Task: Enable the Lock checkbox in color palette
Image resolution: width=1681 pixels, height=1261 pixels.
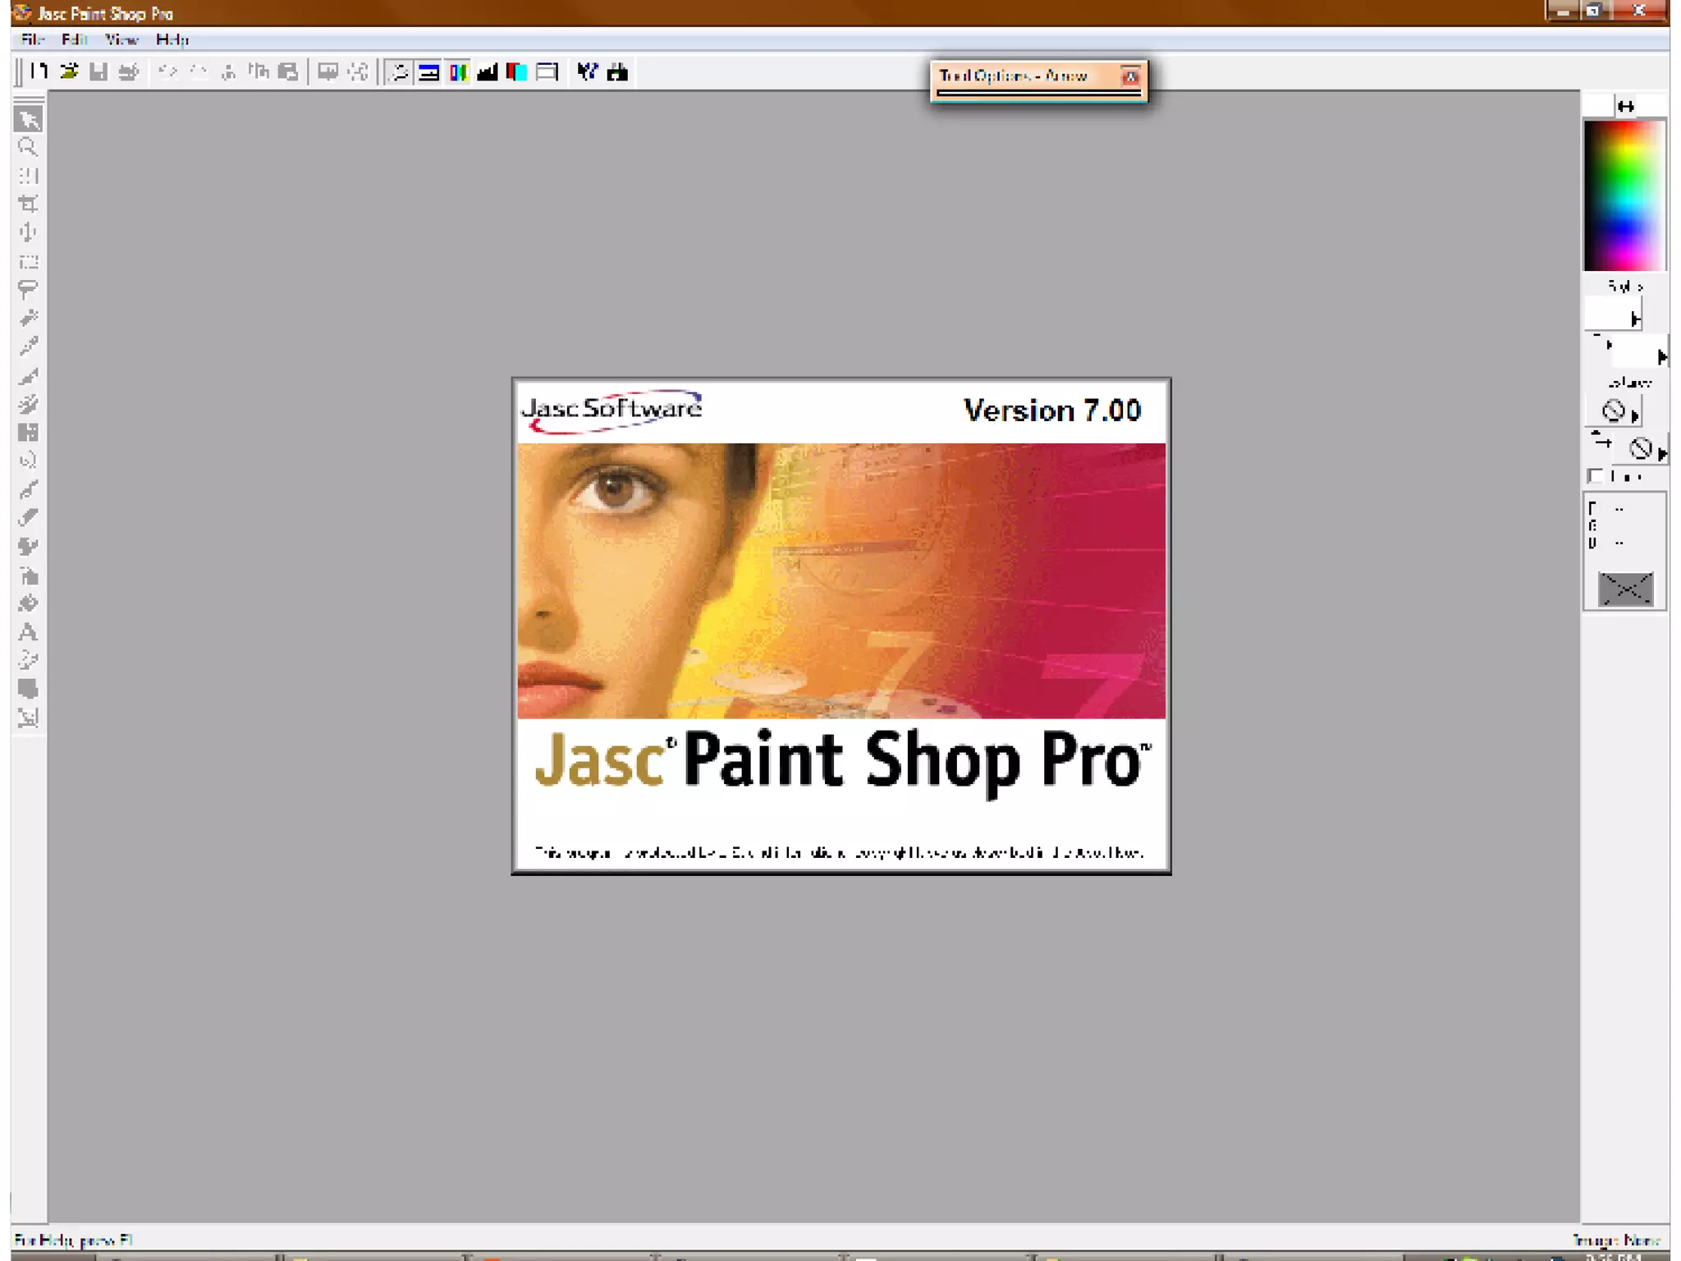Action: (x=1596, y=476)
